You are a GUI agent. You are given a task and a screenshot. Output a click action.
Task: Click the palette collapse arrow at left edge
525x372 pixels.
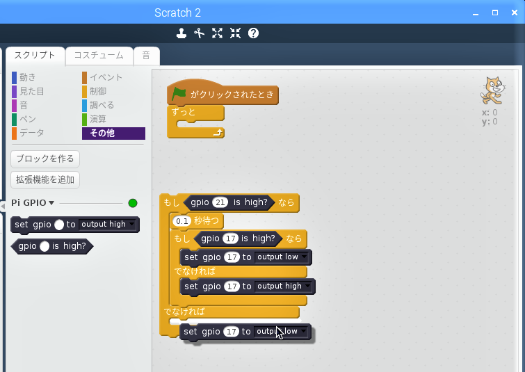[3, 206]
